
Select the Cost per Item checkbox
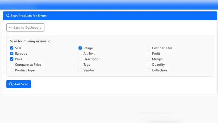(149, 48)
